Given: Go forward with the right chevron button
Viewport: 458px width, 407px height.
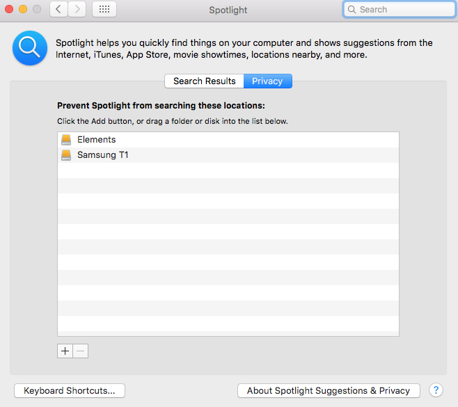Looking at the screenshot, I should 77,9.
